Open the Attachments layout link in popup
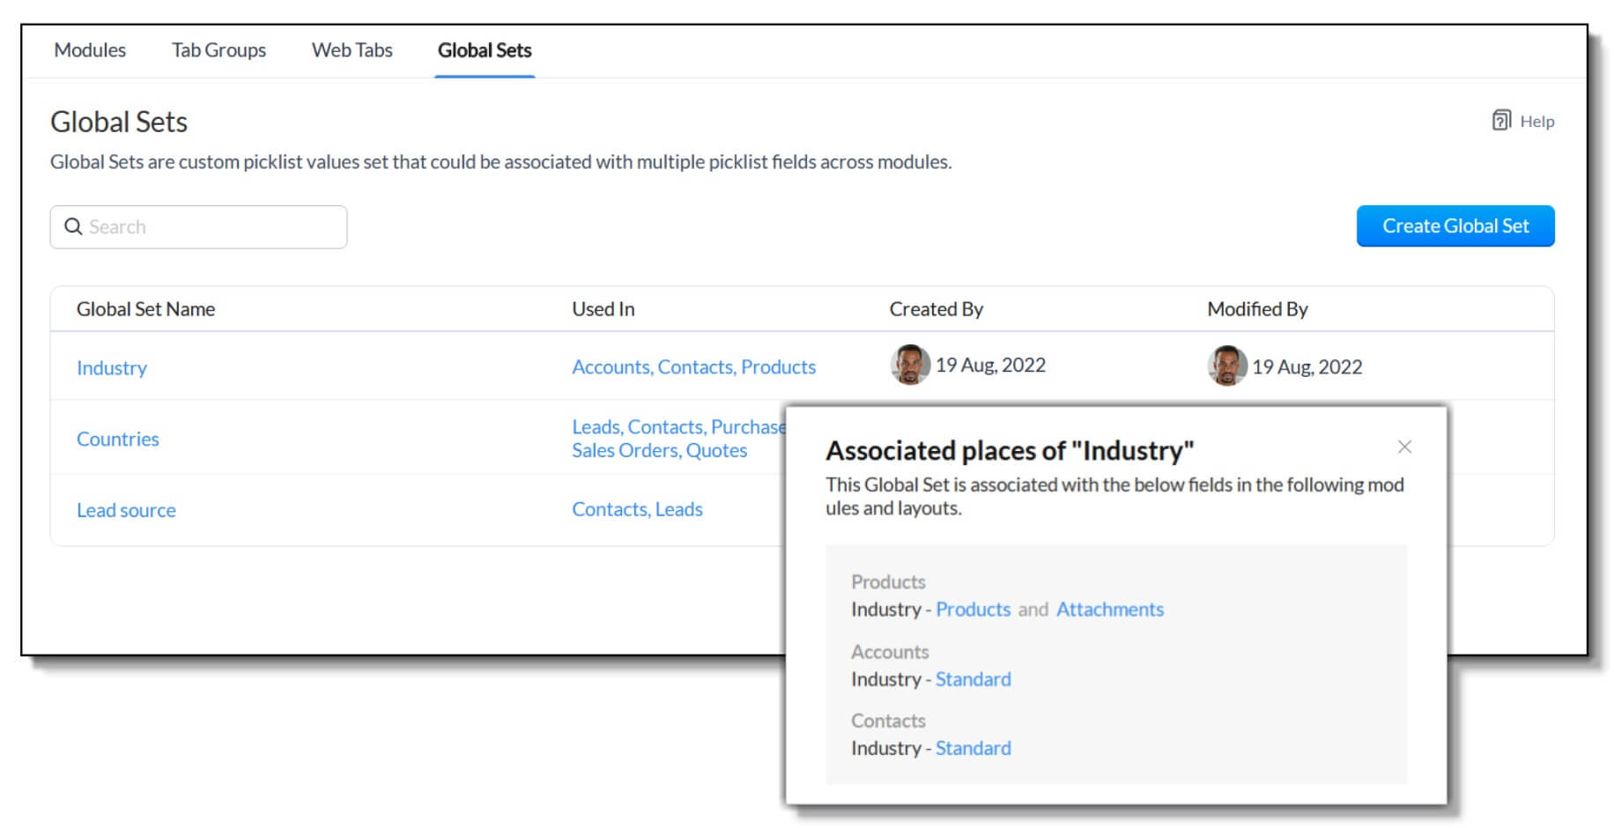This screenshot has height=828, width=1614. tap(1110, 610)
